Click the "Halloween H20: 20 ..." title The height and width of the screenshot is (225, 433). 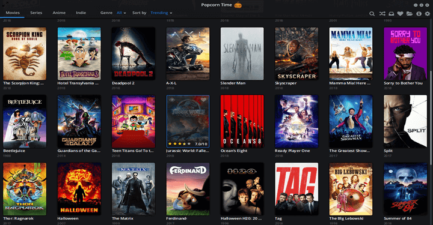click(x=241, y=218)
